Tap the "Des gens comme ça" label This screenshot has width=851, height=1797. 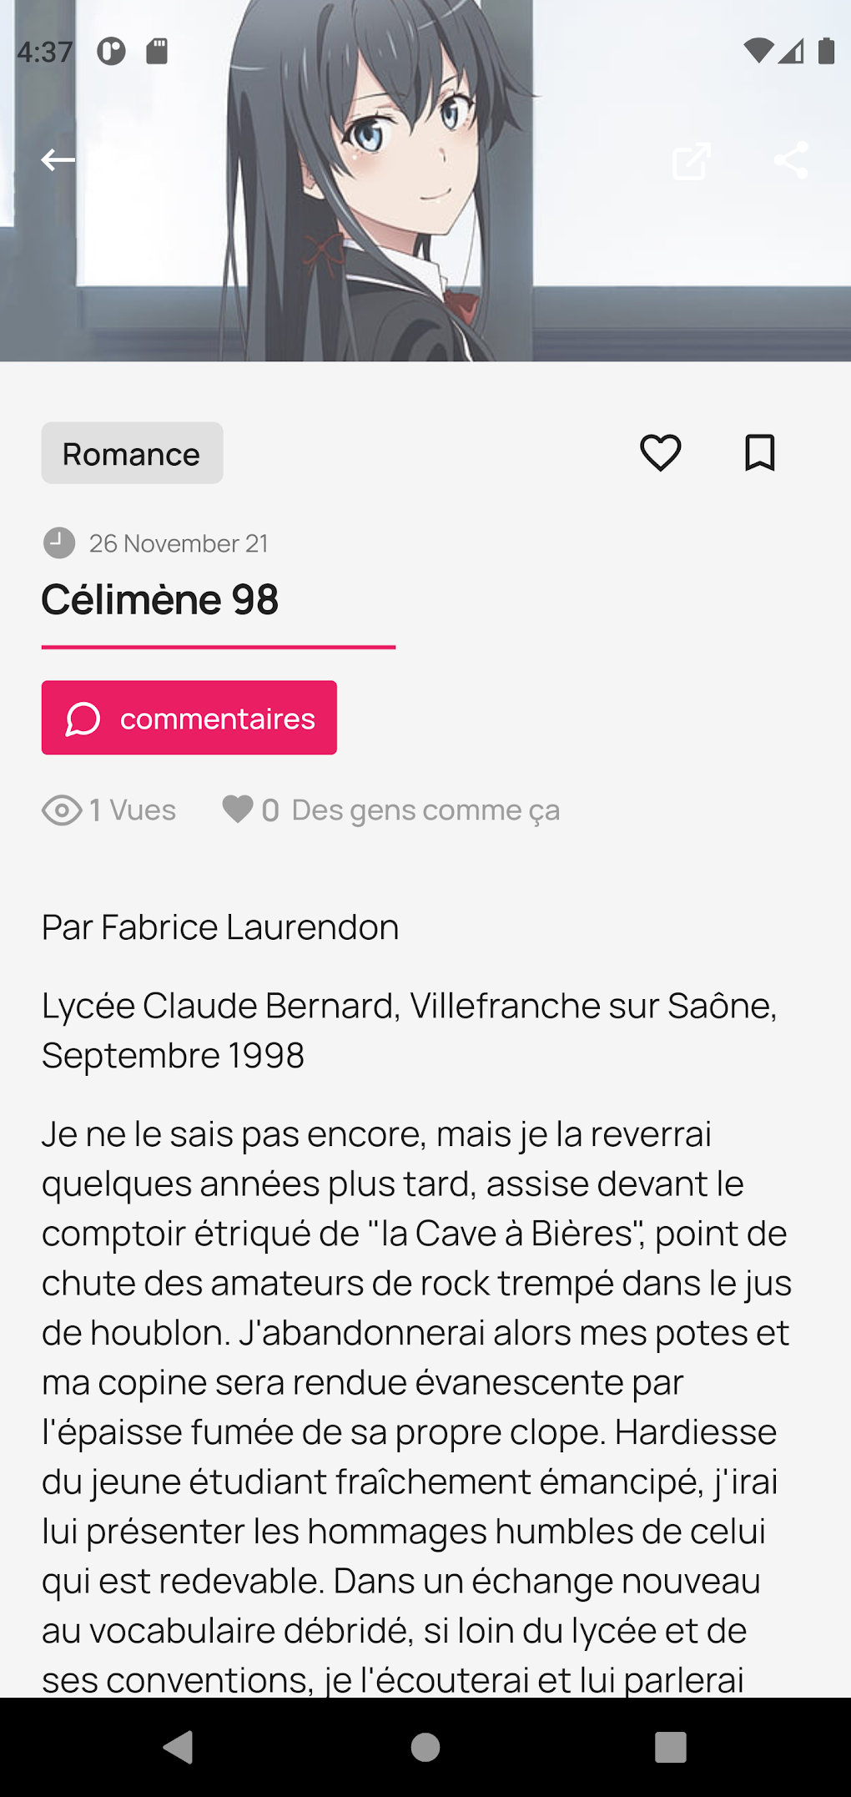pyautogui.click(x=425, y=810)
